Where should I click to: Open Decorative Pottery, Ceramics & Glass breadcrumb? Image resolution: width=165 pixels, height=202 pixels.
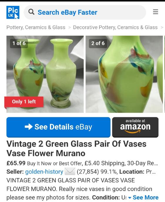click(x=115, y=28)
